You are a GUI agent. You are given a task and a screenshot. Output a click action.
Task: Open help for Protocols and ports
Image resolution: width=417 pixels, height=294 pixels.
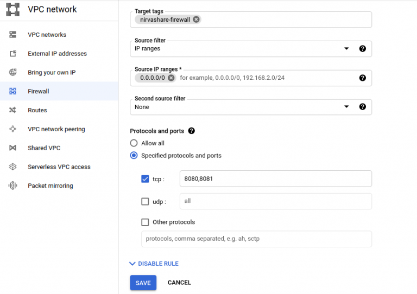pyautogui.click(x=192, y=131)
